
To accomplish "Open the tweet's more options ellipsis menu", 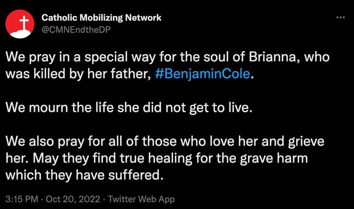I will click(x=340, y=18).
